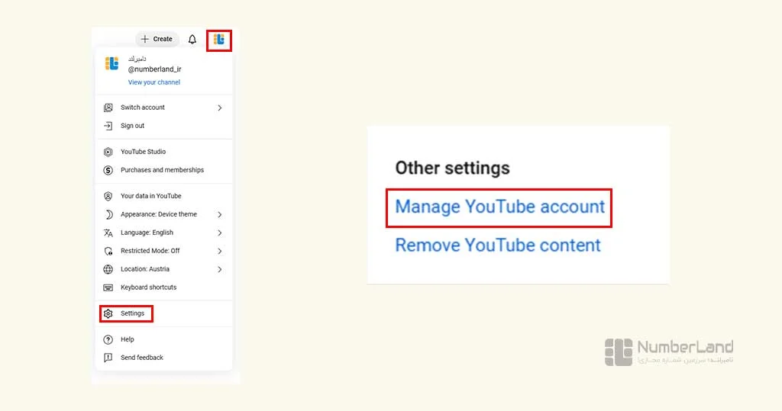Viewport: 782px width, 411px height.
Task: Open the Help menu entry
Action: coord(163,340)
